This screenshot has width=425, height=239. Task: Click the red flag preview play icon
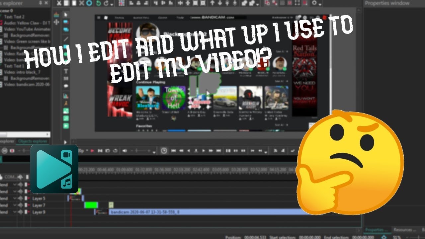[92, 151]
